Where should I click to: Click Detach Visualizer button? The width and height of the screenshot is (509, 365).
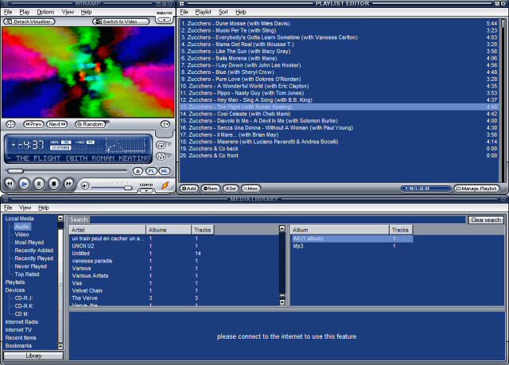[29, 21]
